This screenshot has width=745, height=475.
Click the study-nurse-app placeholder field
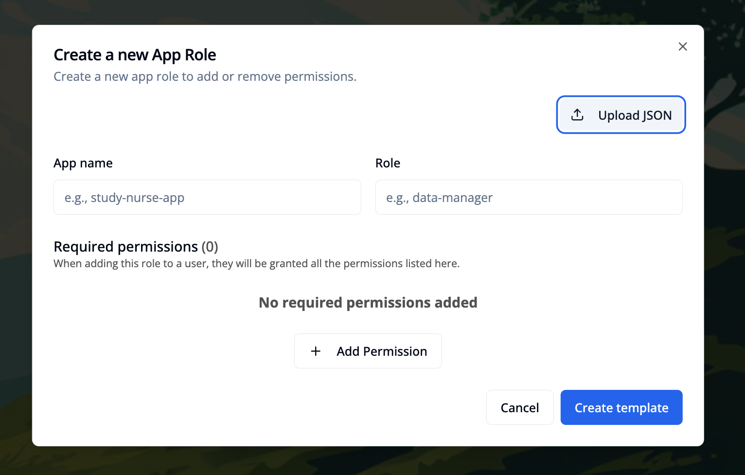[207, 197]
